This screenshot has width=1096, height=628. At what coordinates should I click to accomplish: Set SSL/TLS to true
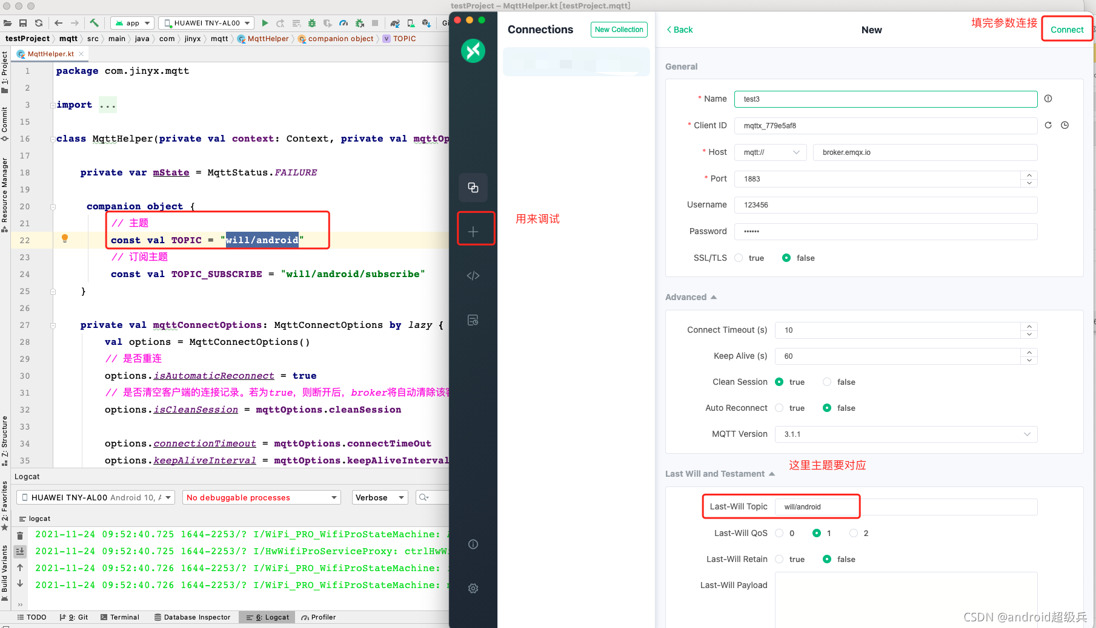(739, 258)
